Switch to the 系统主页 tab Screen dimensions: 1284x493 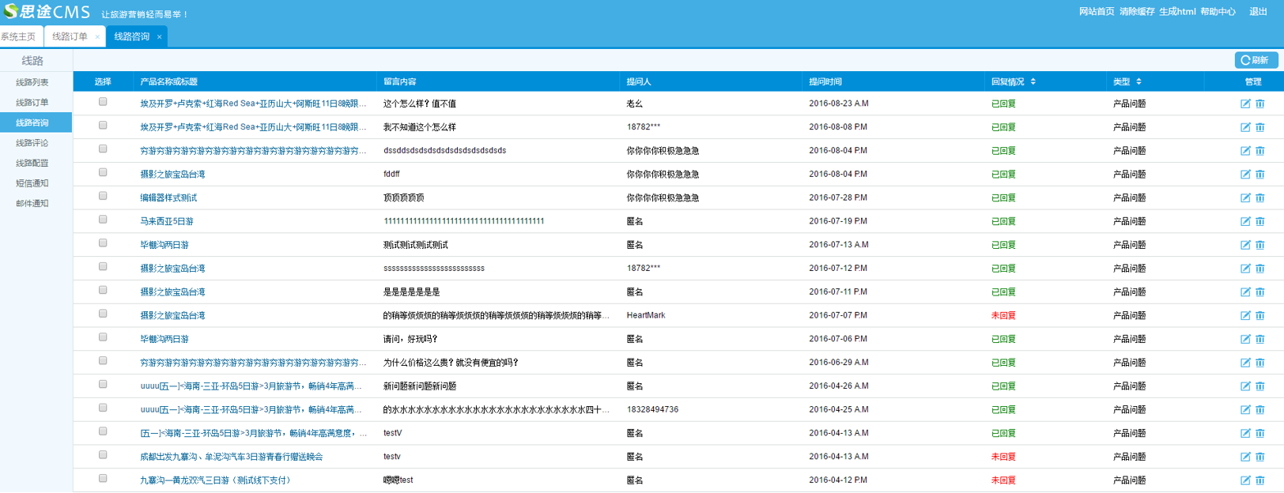click(19, 36)
